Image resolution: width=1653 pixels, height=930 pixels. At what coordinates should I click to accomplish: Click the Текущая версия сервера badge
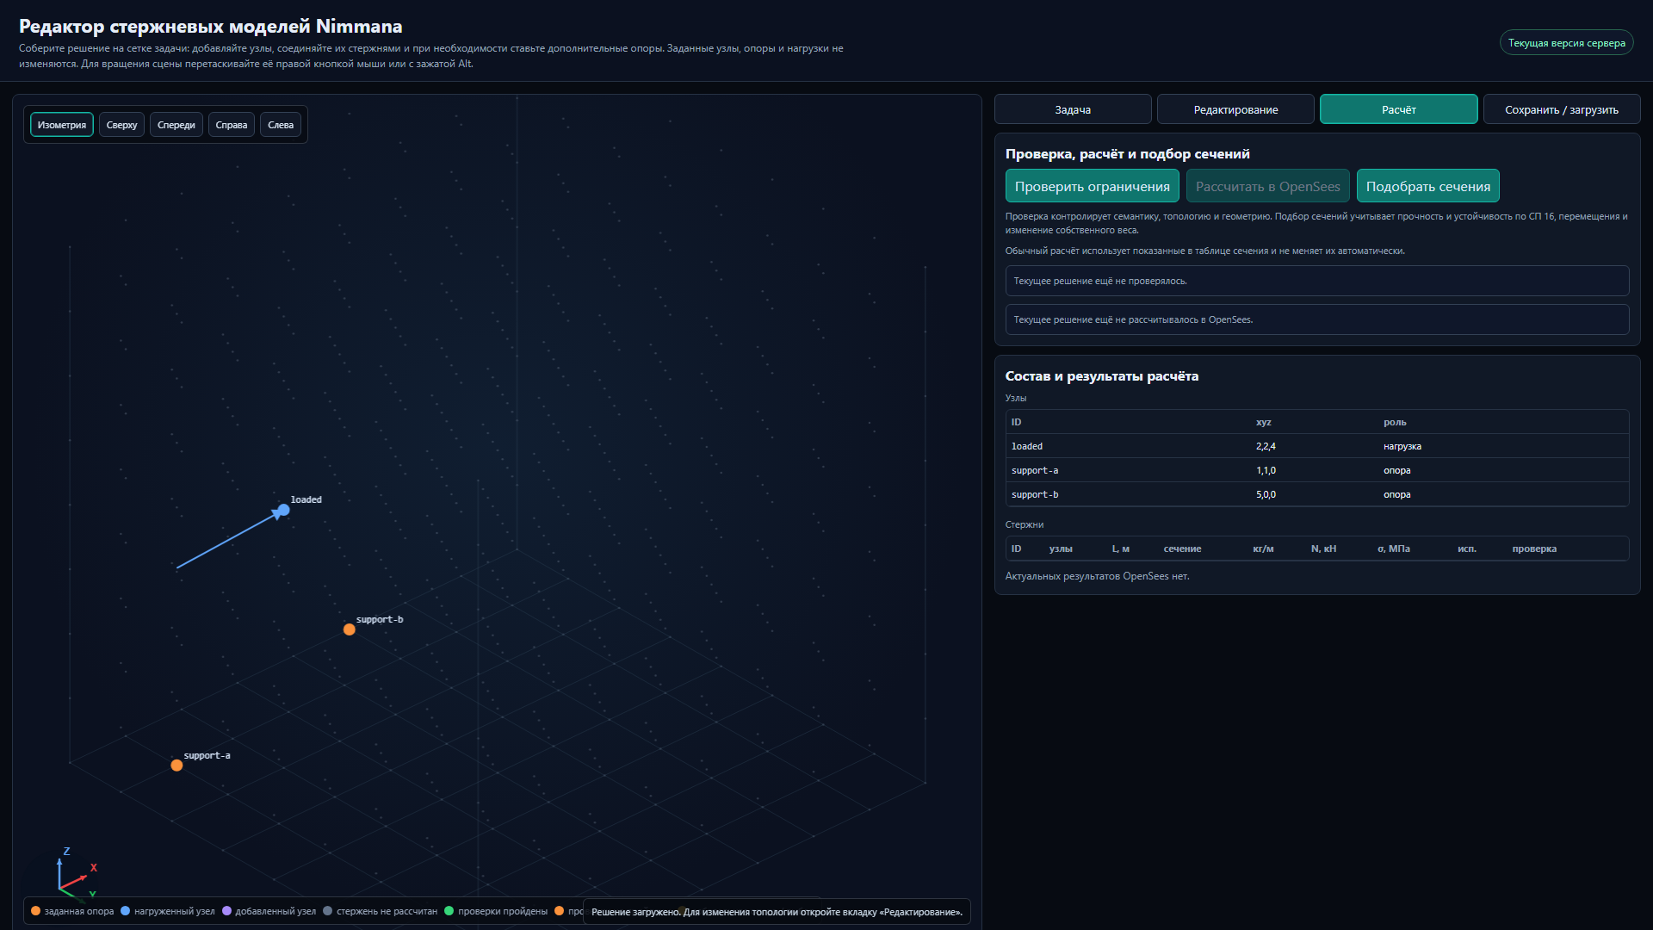(x=1567, y=43)
